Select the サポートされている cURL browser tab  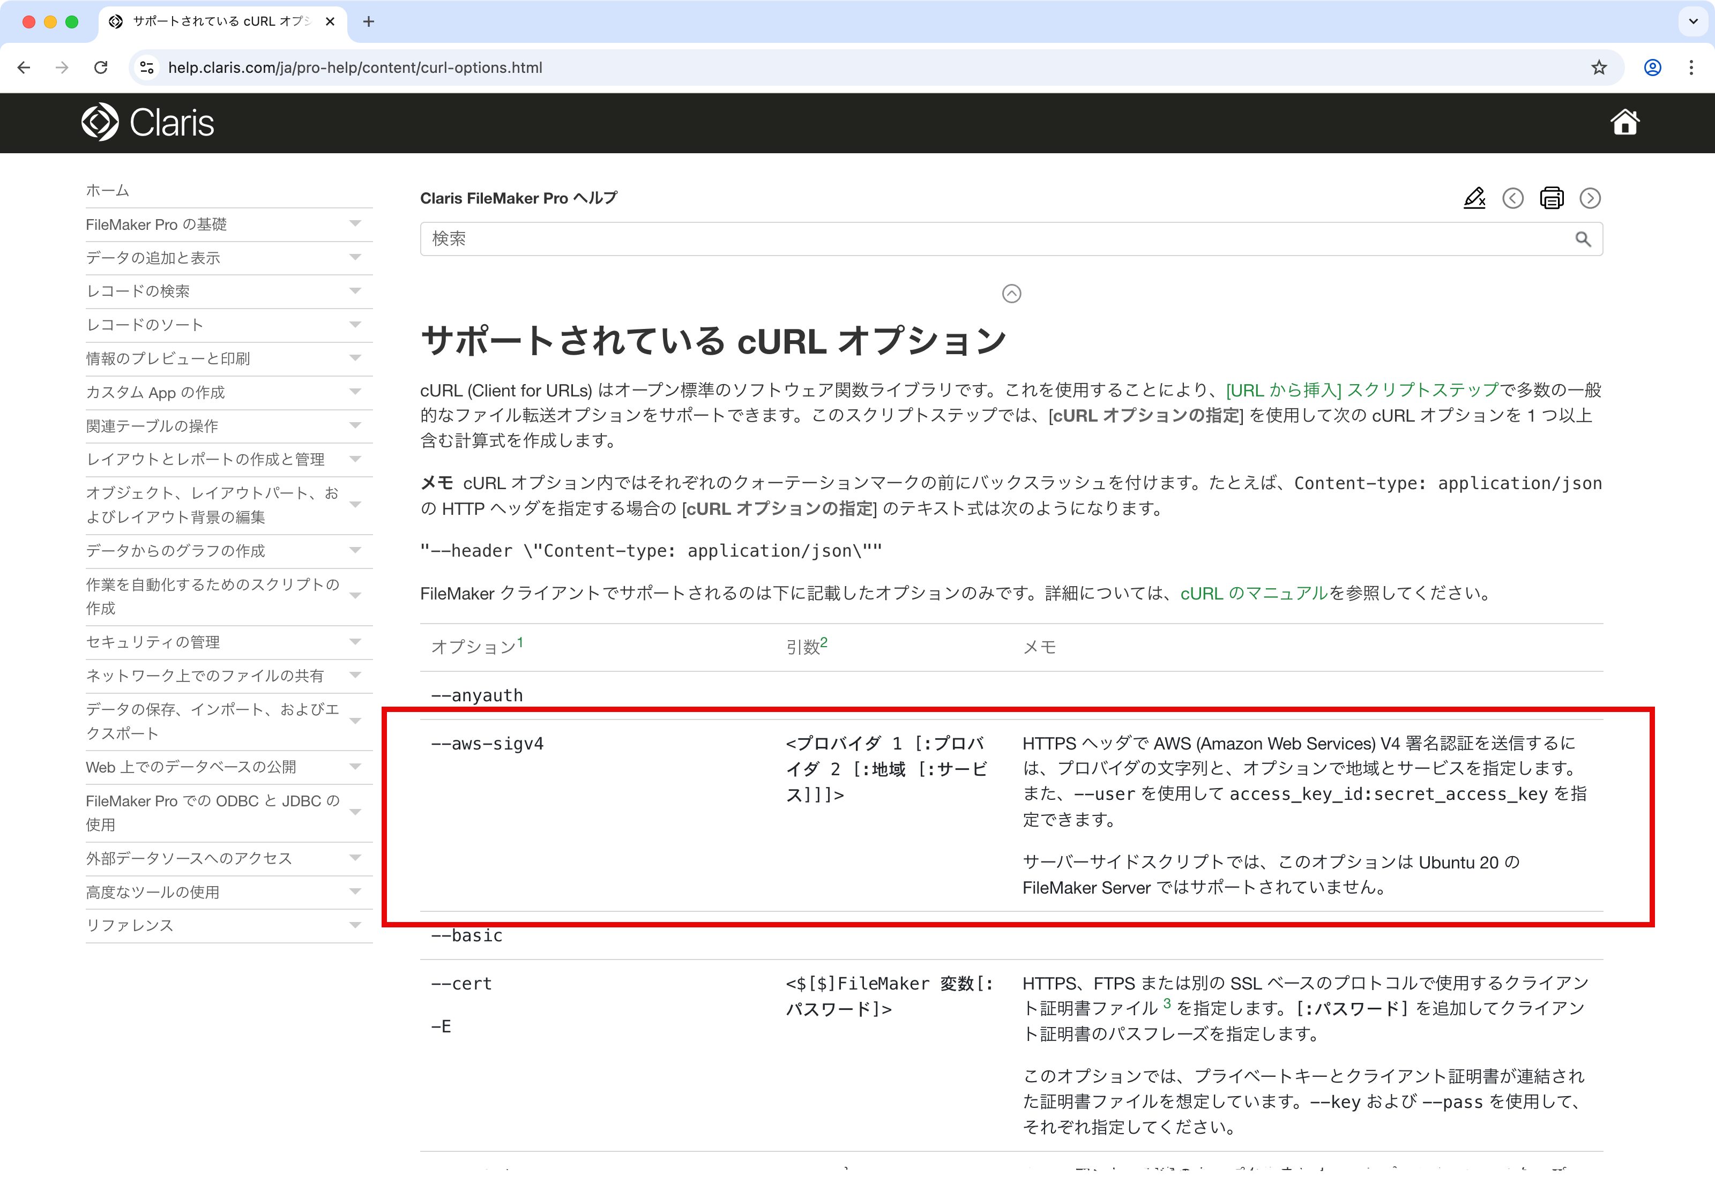point(222,21)
